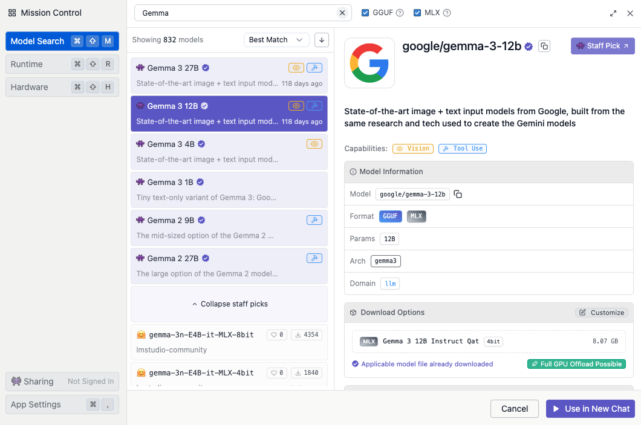Click the Cancel button
This screenshot has height=425, width=641.
point(514,409)
